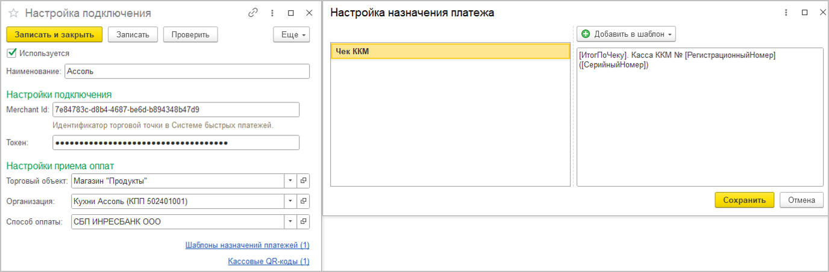The width and height of the screenshot is (829, 272).
Task: Open the Торговый объект record form
Action: (x=304, y=181)
